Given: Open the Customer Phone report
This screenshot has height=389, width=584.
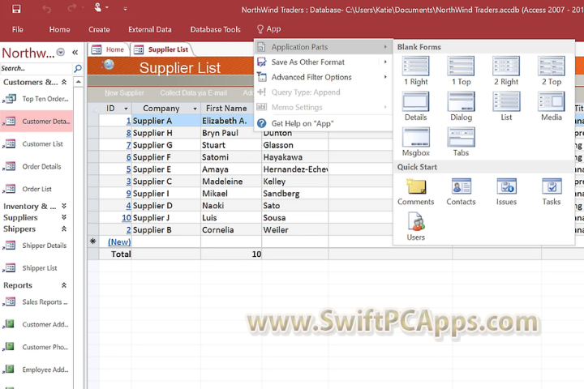Looking at the screenshot, I should point(36,347).
